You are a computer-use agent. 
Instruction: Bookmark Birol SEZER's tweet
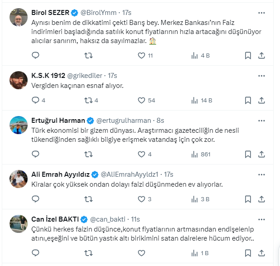tap(248, 56)
